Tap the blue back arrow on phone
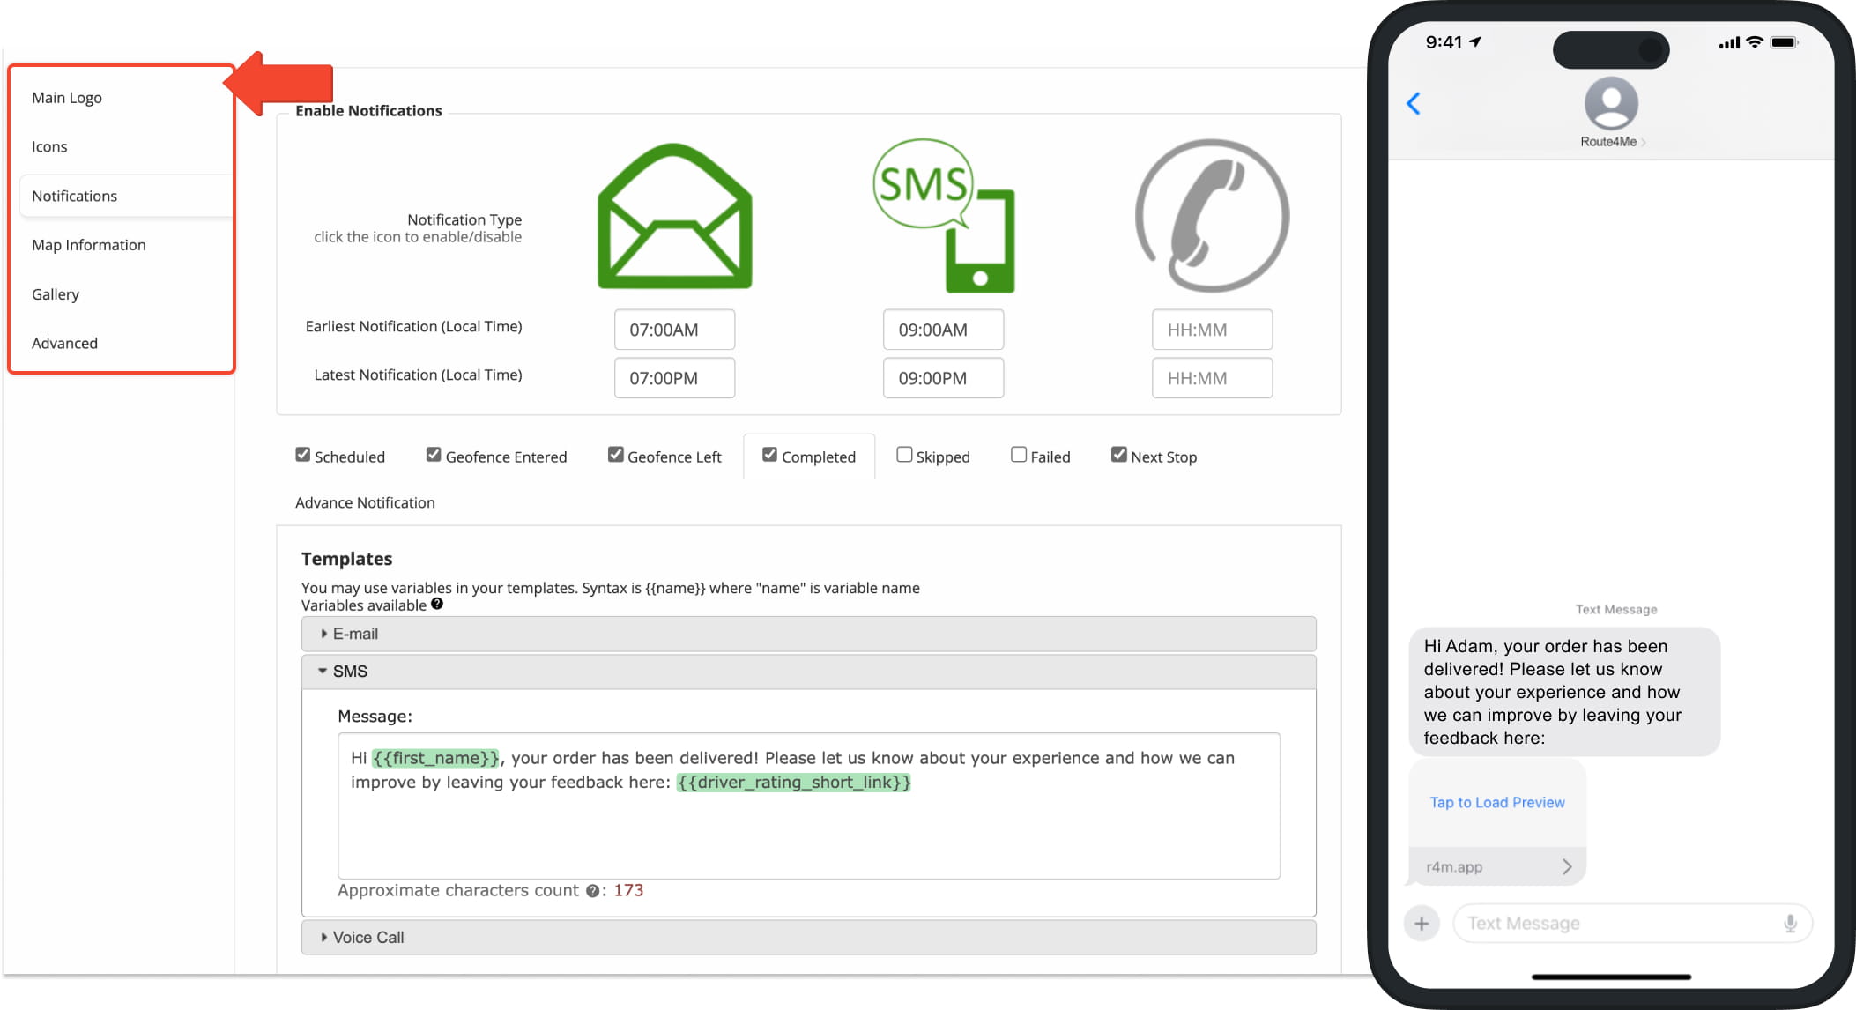Image resolution: width=1856 pixels, height=1010 pixels. pos(1414,104)
